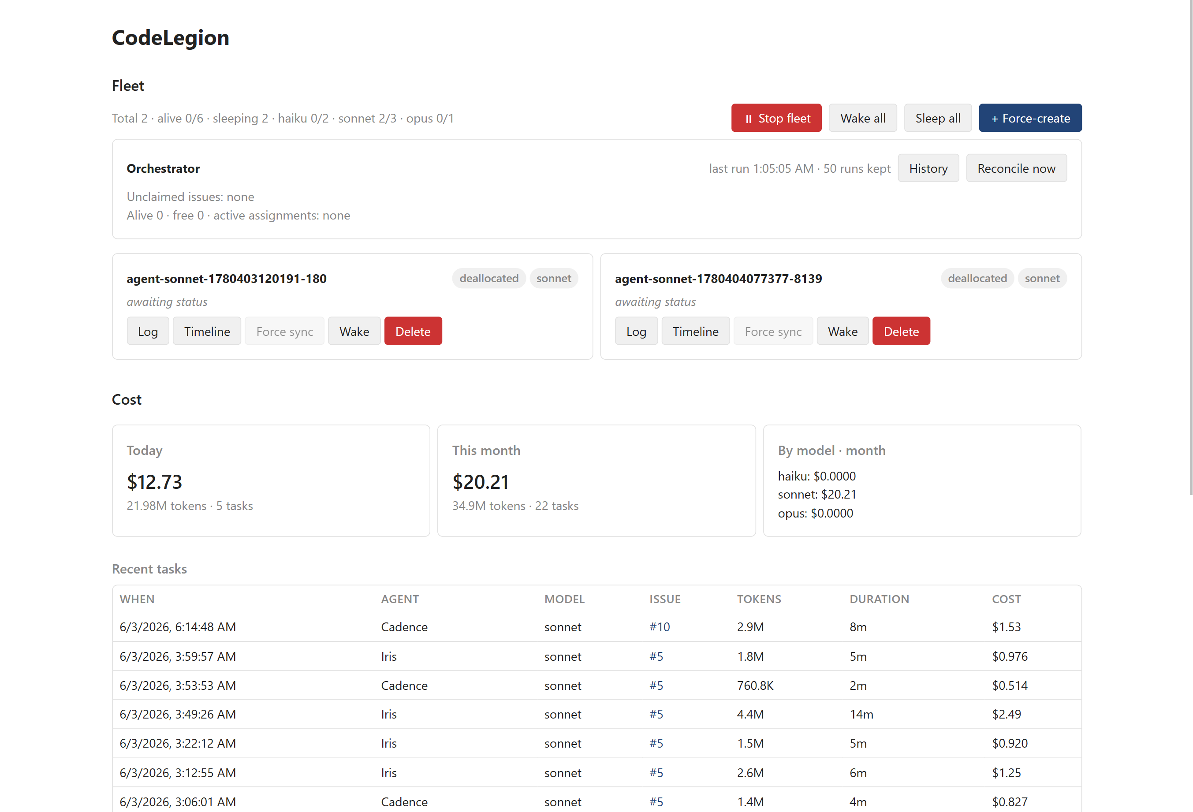Image resolution: width=1193 pixels, height=812 pixels.
Task: Click 'awaiting status' on agent -180 card
Action: coord(167,302)
